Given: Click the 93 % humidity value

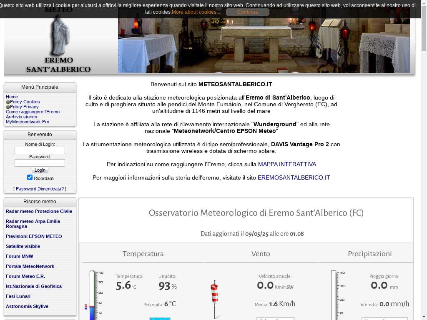Looking at the screenshot, I should [168, 286].
